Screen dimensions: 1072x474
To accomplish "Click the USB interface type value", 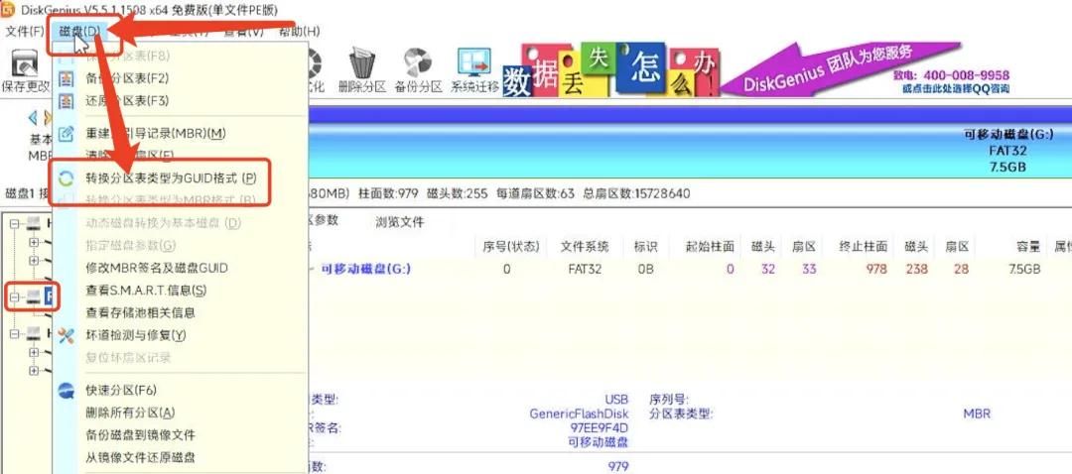I will [616, 400].
